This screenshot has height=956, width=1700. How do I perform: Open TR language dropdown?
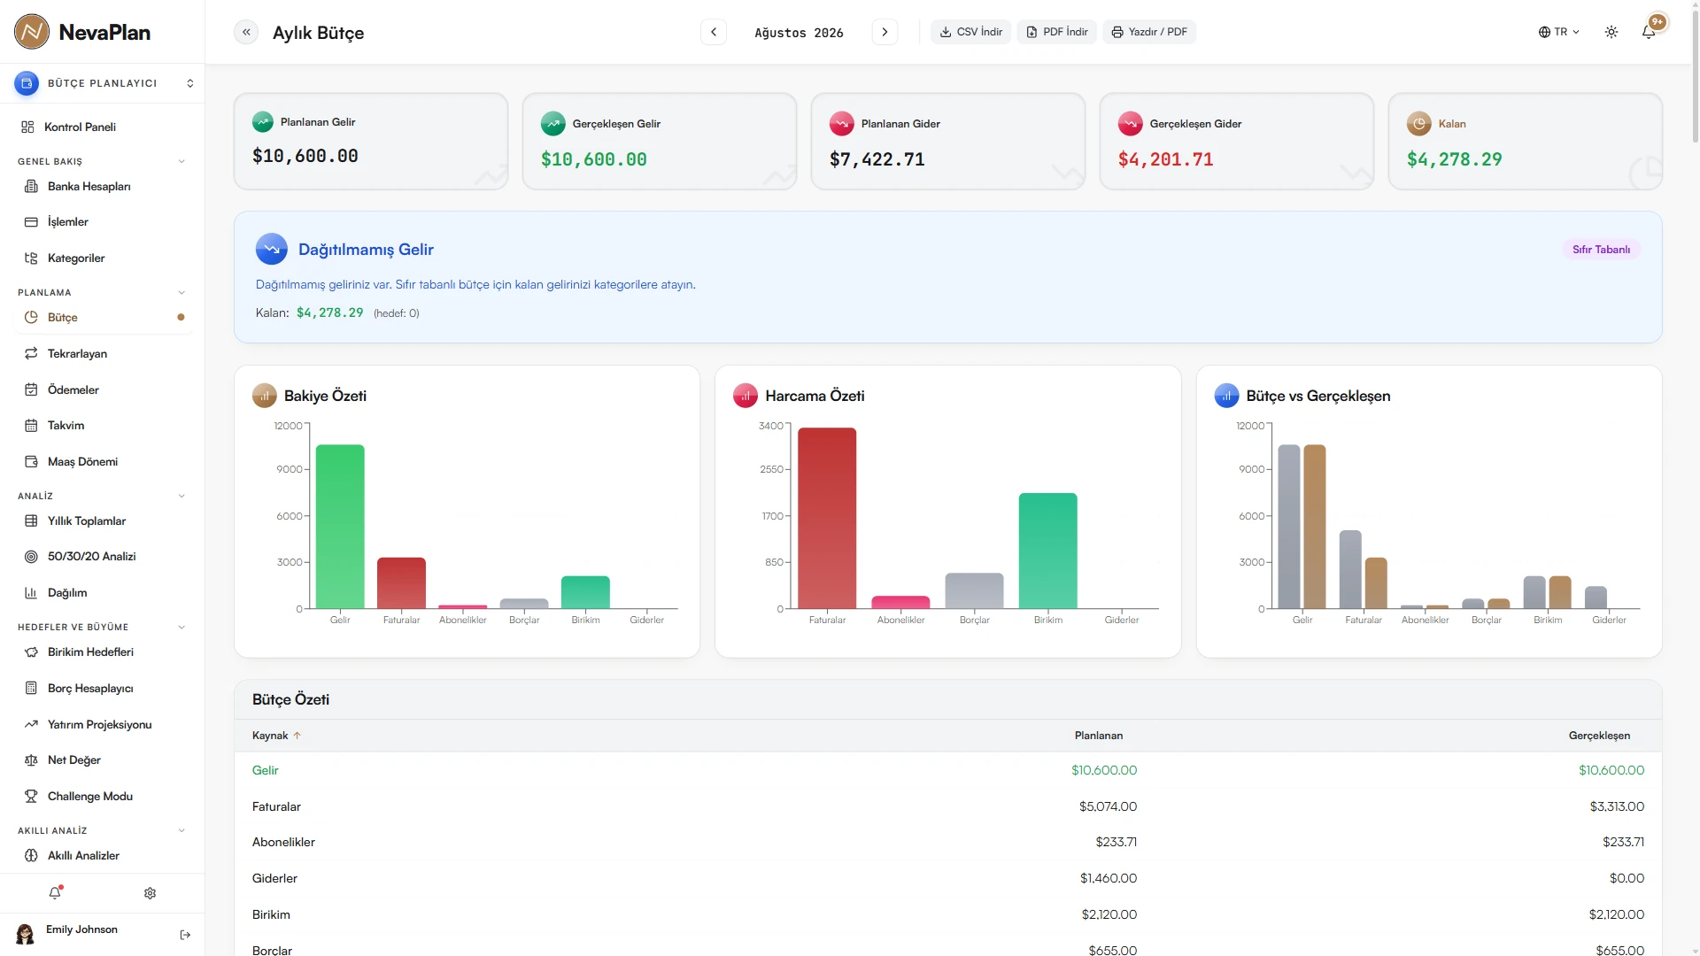click(1559, 32)
